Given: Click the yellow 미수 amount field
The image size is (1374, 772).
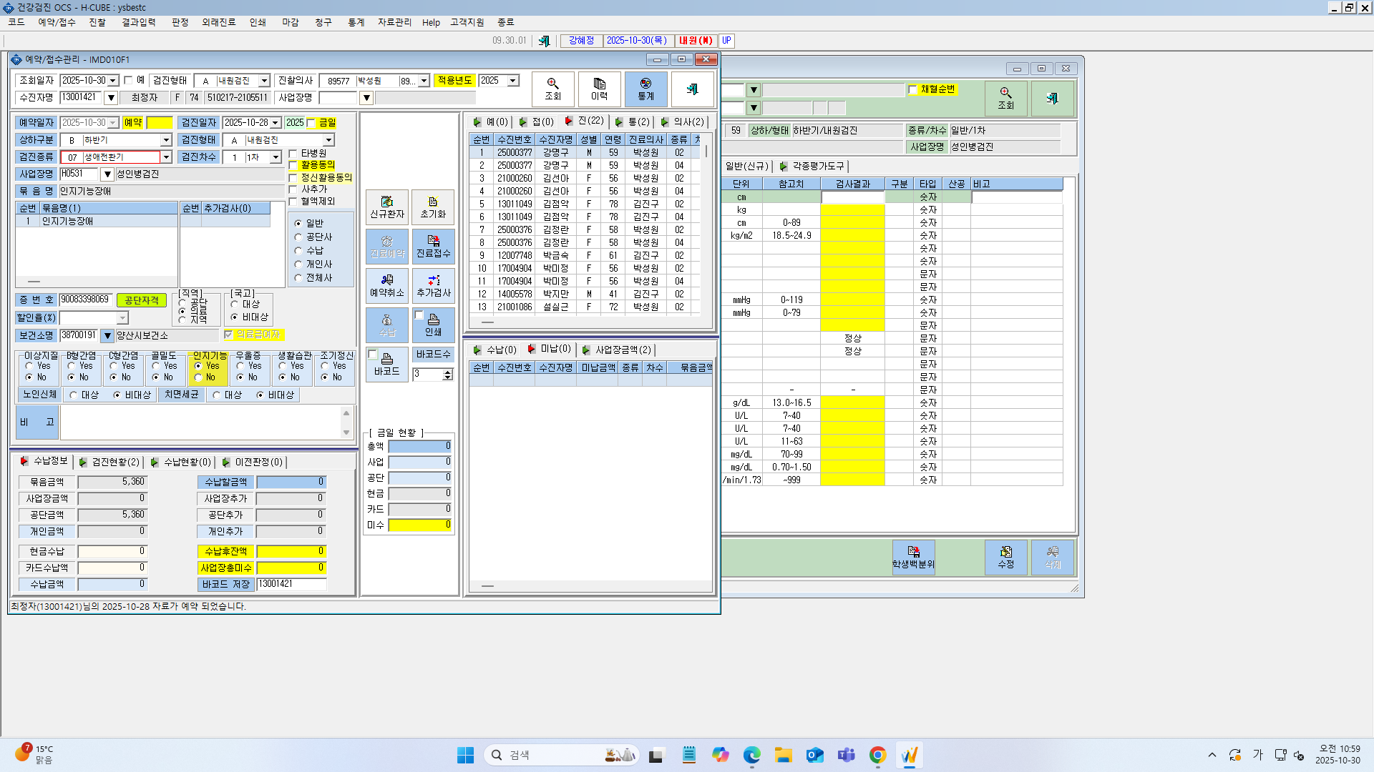Looking at the screenshot, I should point(420,525).
